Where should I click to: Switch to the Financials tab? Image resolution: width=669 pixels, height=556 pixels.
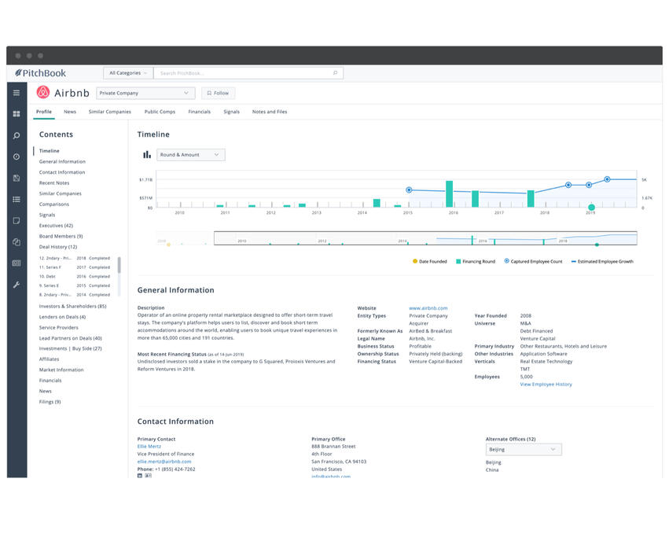click(199, 112)
